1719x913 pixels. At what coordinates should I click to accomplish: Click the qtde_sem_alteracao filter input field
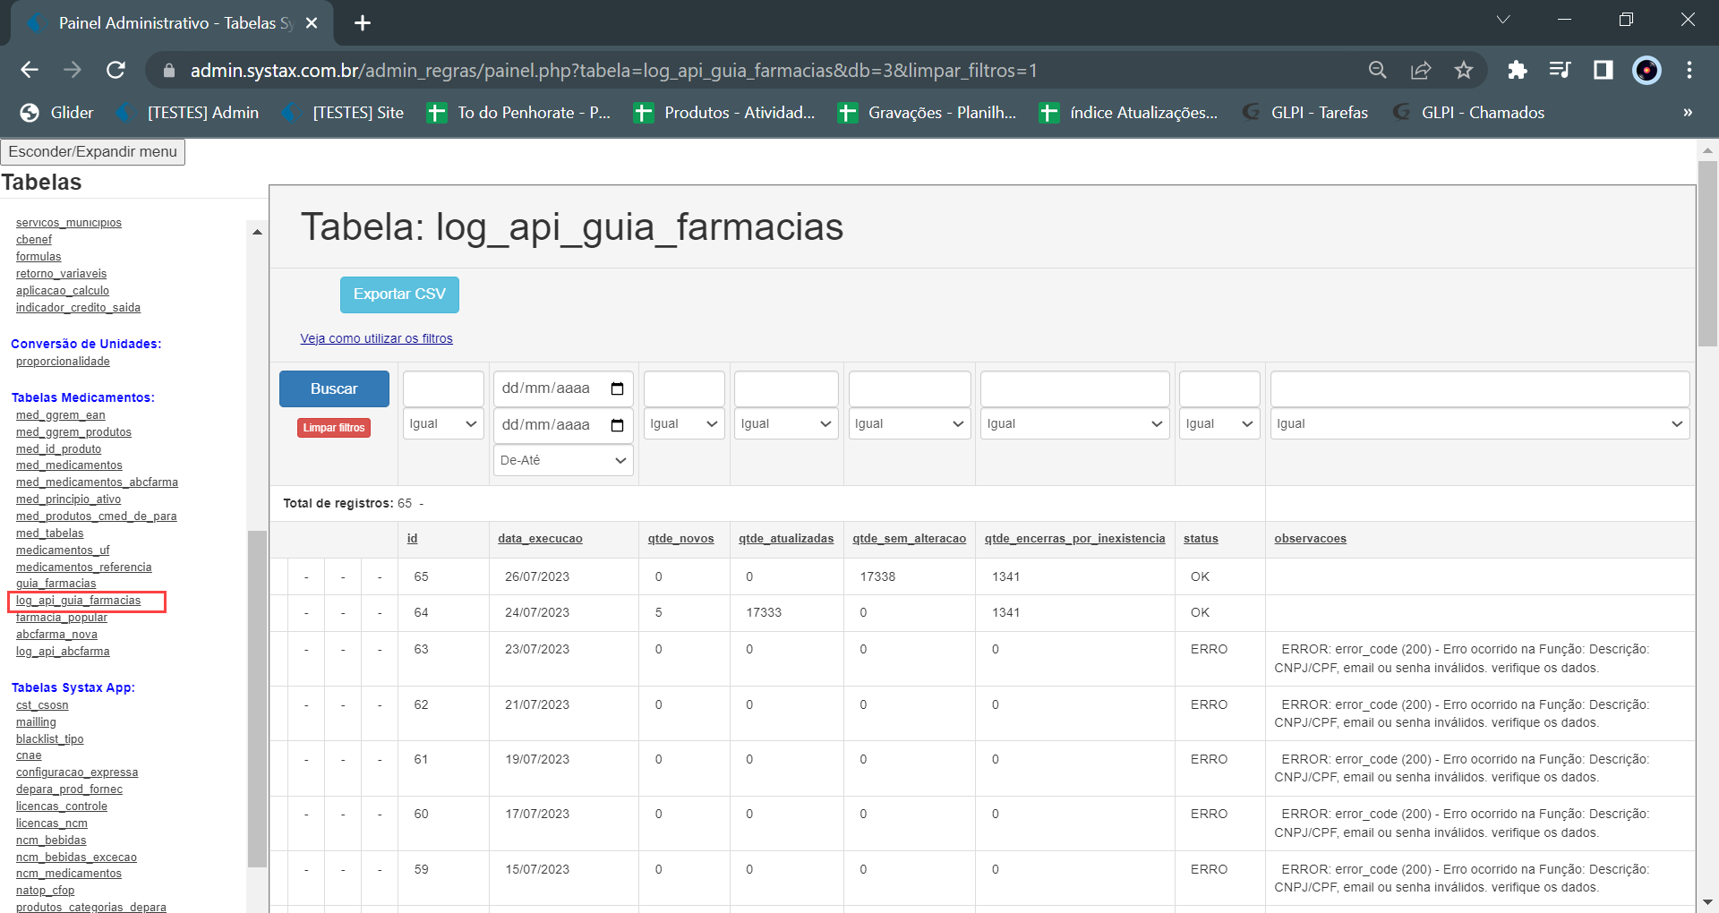pos(910,388)
